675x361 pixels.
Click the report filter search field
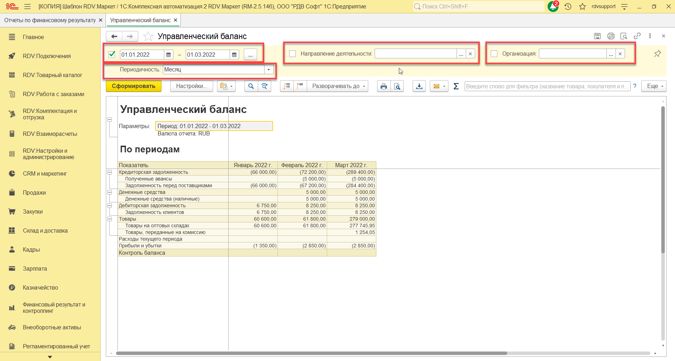click(x=547, y=86)
